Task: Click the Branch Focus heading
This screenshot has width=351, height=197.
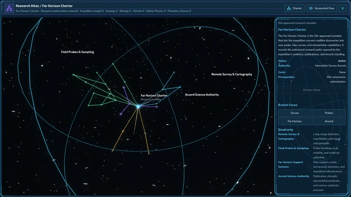Action: click(288, 105)
